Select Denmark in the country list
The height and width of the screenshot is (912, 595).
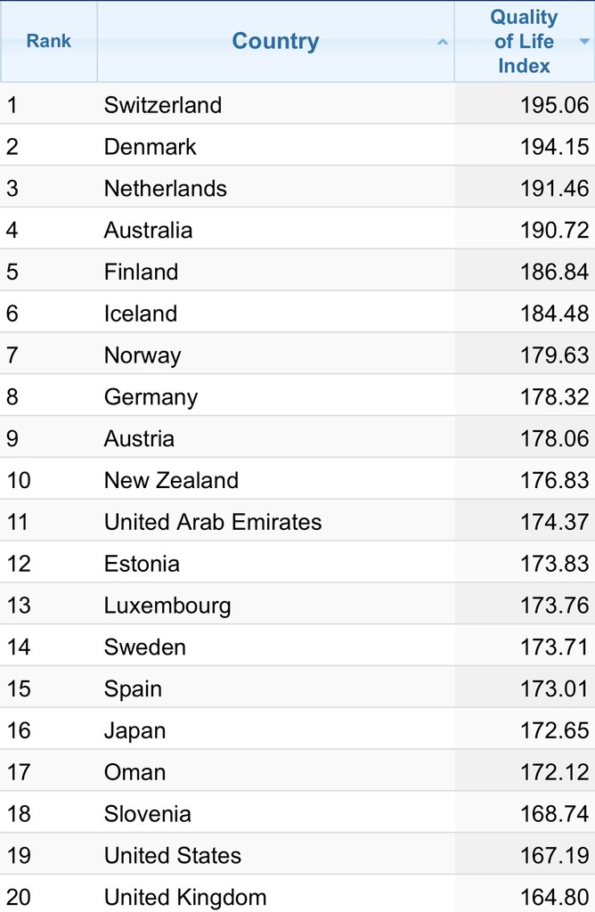click(x=150, y=147)
